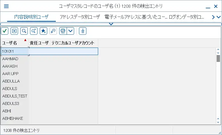Switch to アドレスデータ別ユーザ tab

[80, 17]
